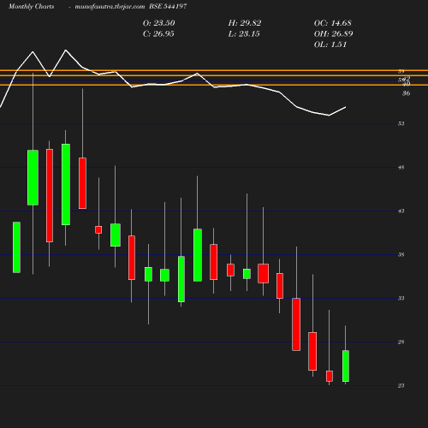Click the 53 price axis label
The height and width of the screenshot is (428, 428).
tap(401, 123)
